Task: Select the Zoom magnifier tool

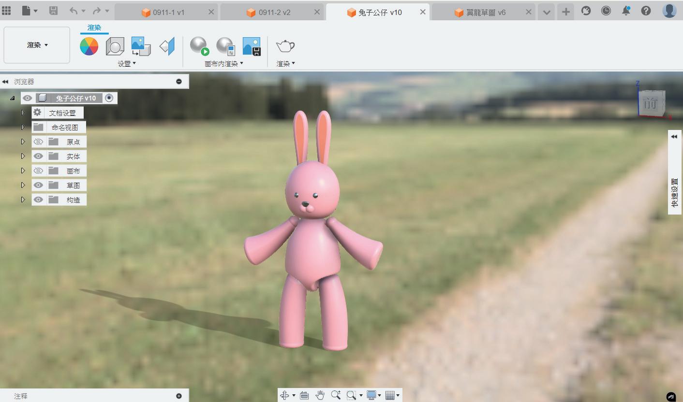Action: (336, 395)
